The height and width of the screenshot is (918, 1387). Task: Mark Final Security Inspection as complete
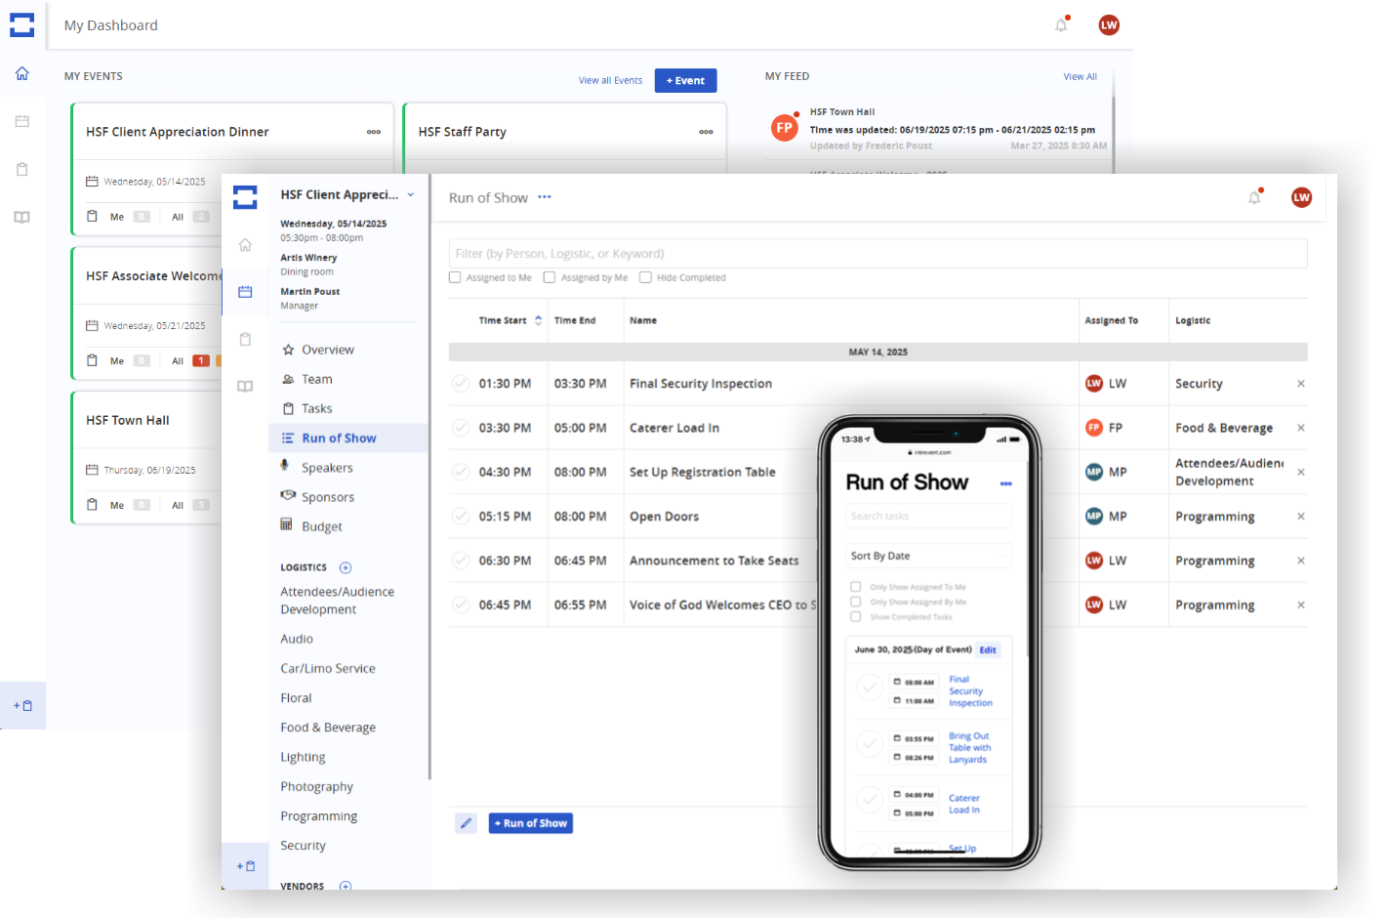(461, 384)
